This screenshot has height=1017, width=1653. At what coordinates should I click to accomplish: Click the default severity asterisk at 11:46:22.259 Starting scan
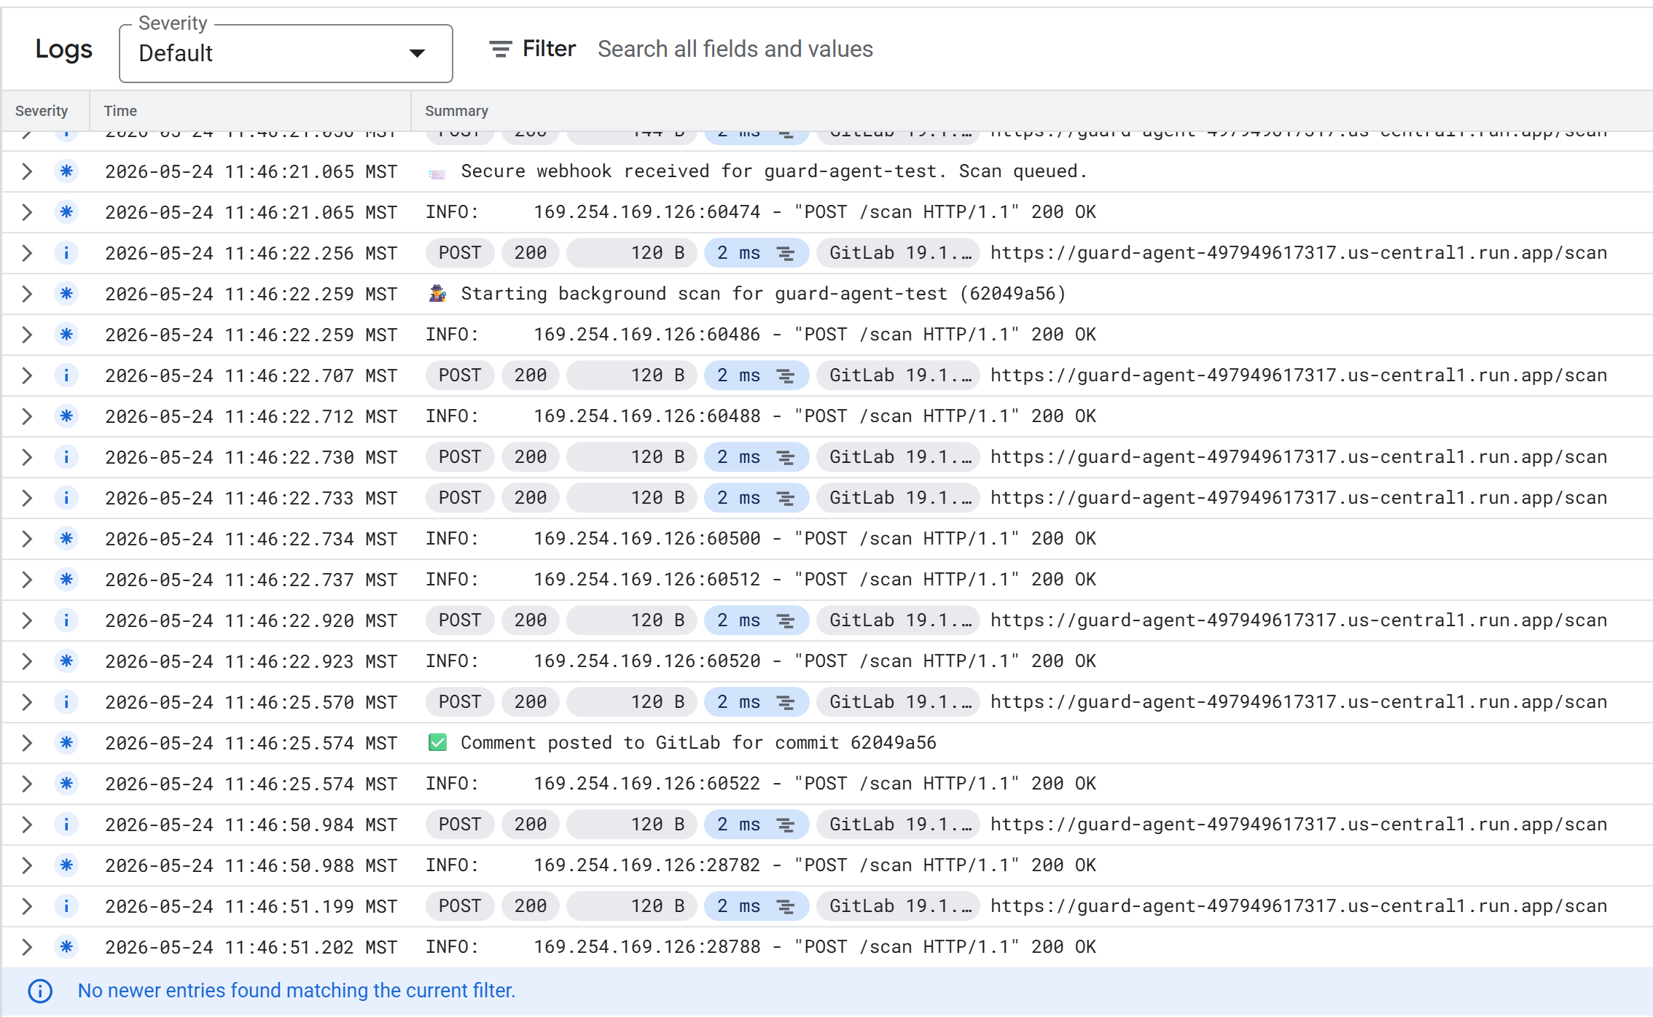click(x=66, y=294)
